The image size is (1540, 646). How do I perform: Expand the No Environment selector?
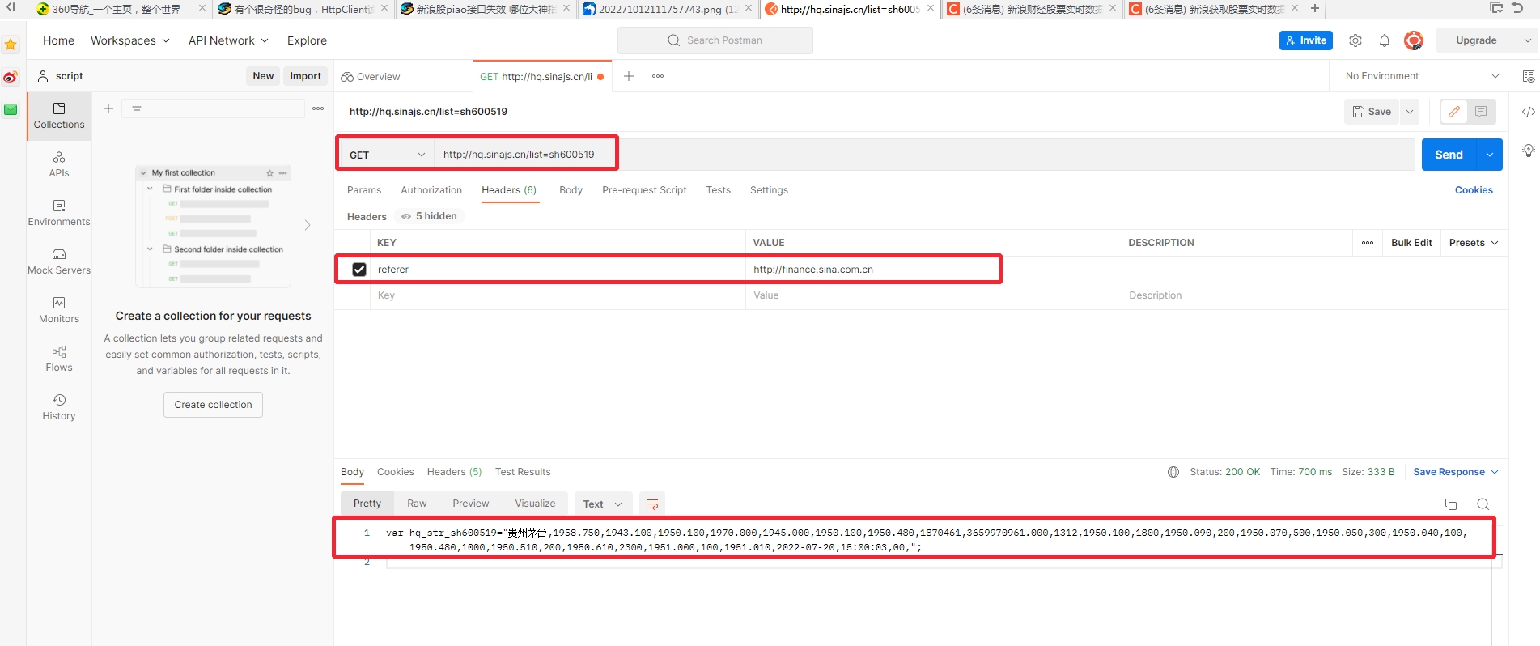(1421, 76)
